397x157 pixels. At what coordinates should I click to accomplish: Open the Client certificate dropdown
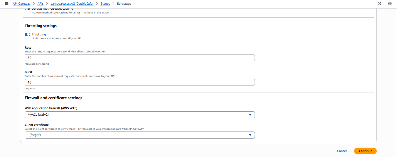click(140, 135)
